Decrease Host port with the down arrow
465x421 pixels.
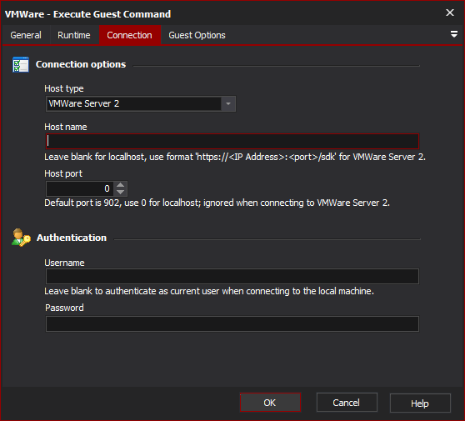pyautogui.click(x=120, y=193)
